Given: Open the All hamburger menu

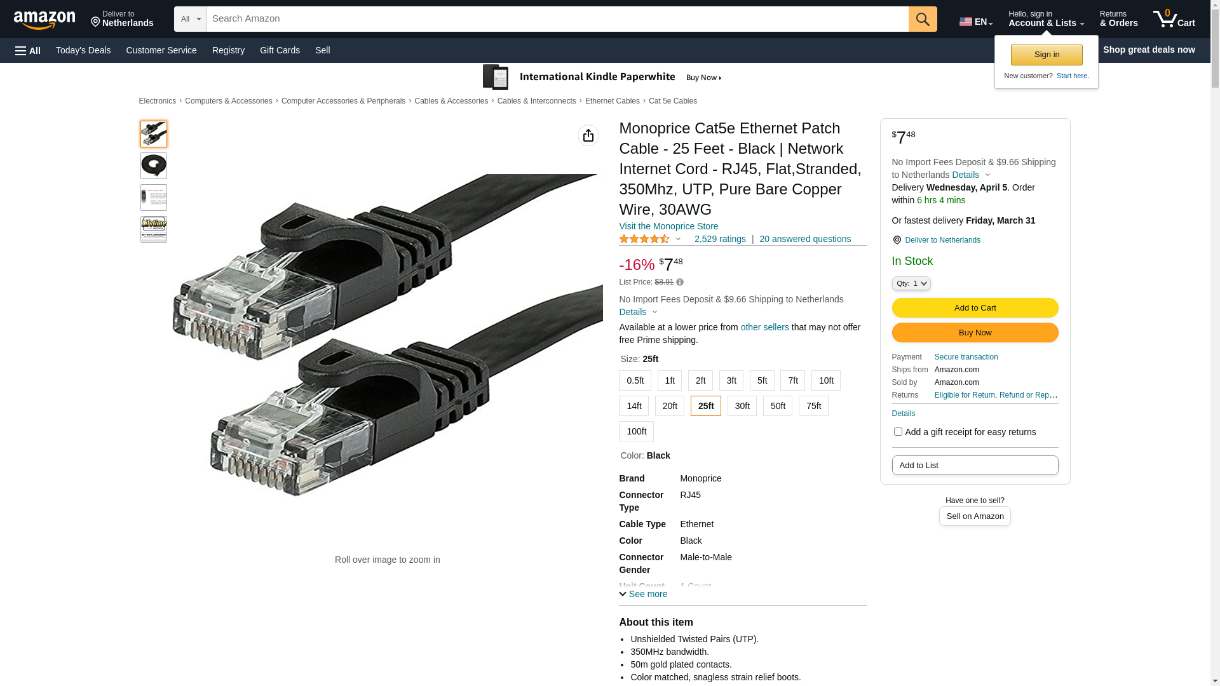Looking at the screenshot, I should click(28, 50).
